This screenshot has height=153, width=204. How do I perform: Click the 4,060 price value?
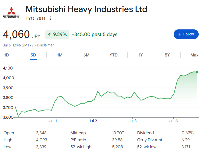pos(16,34)
